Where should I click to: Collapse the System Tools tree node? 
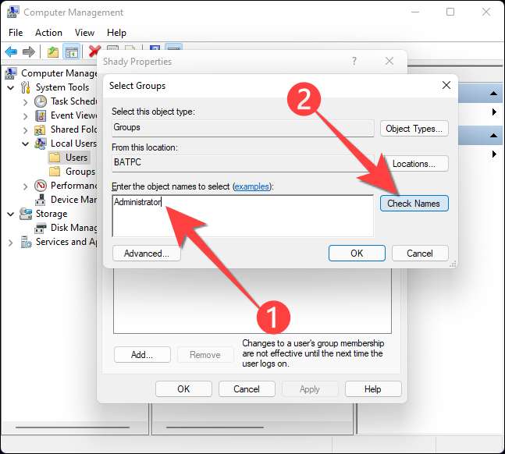pyautogui.click(x=11, y=87)
